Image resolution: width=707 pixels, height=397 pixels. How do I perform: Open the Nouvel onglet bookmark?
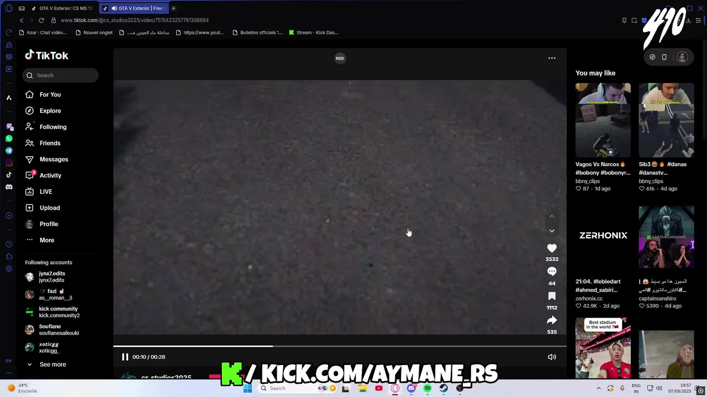click(94, 33)
